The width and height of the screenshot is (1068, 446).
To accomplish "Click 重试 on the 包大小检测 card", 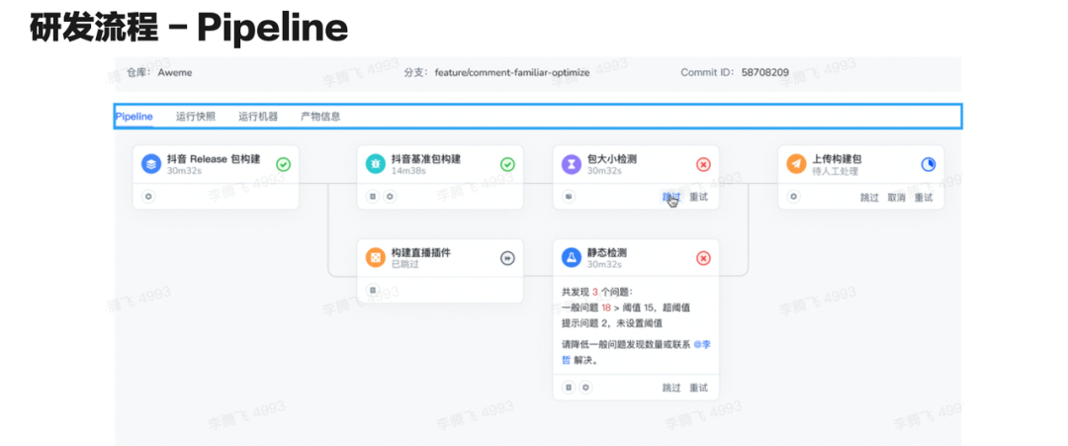I will [699, 197].
